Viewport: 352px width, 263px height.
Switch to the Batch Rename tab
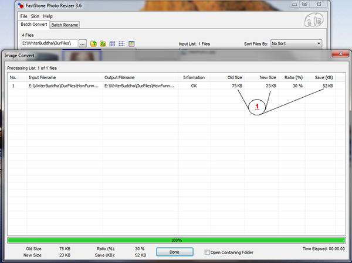[x=65, y=25]
